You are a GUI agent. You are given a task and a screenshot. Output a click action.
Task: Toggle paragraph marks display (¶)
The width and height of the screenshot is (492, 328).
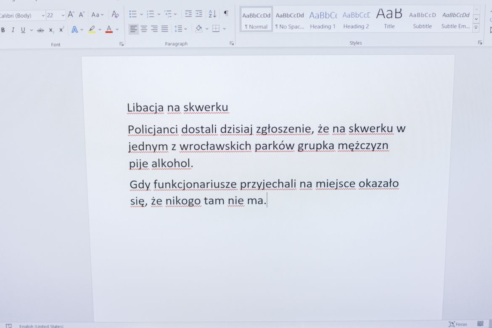226,13
